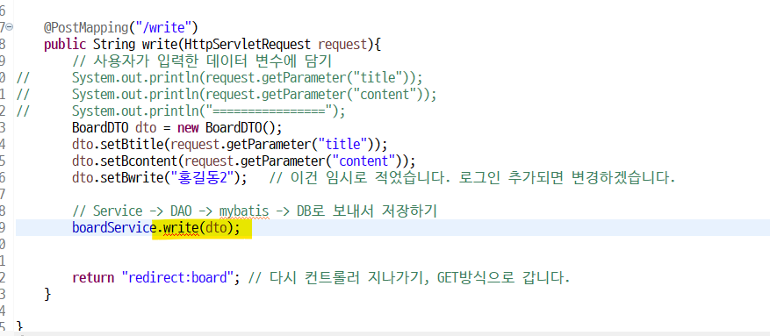The image size is (770, 336).
Task: Click the "redirect:board" string
Action: pos(177,277)
